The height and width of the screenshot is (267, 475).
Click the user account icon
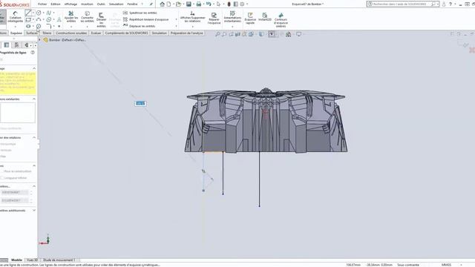pos(444,4)
